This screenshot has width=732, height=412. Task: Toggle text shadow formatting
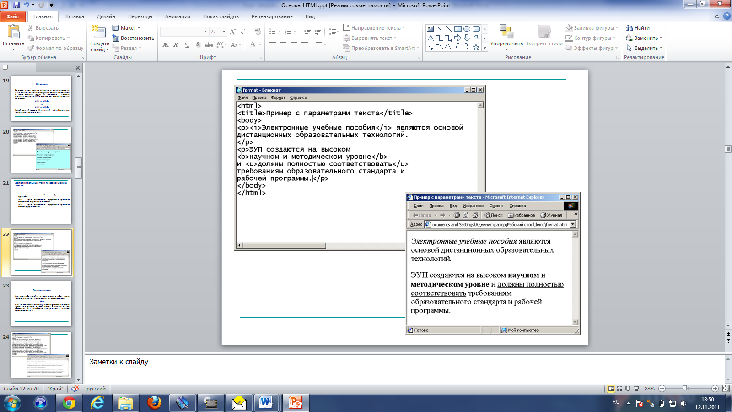pos(198,44)
